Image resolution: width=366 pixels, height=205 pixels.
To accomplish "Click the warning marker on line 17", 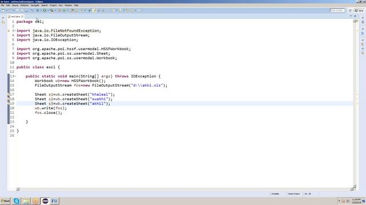I will click(9, 95).
